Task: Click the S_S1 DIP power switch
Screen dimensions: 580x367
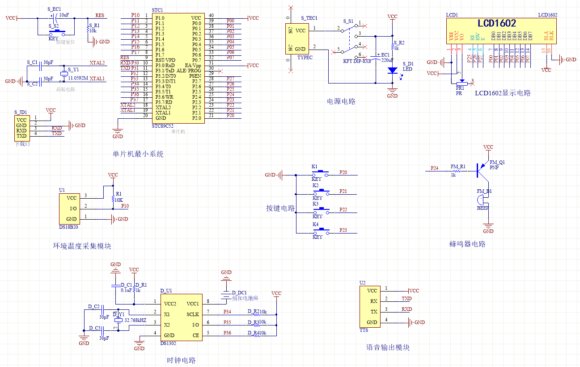Action: pyautogui.click(x=352, y=41)
